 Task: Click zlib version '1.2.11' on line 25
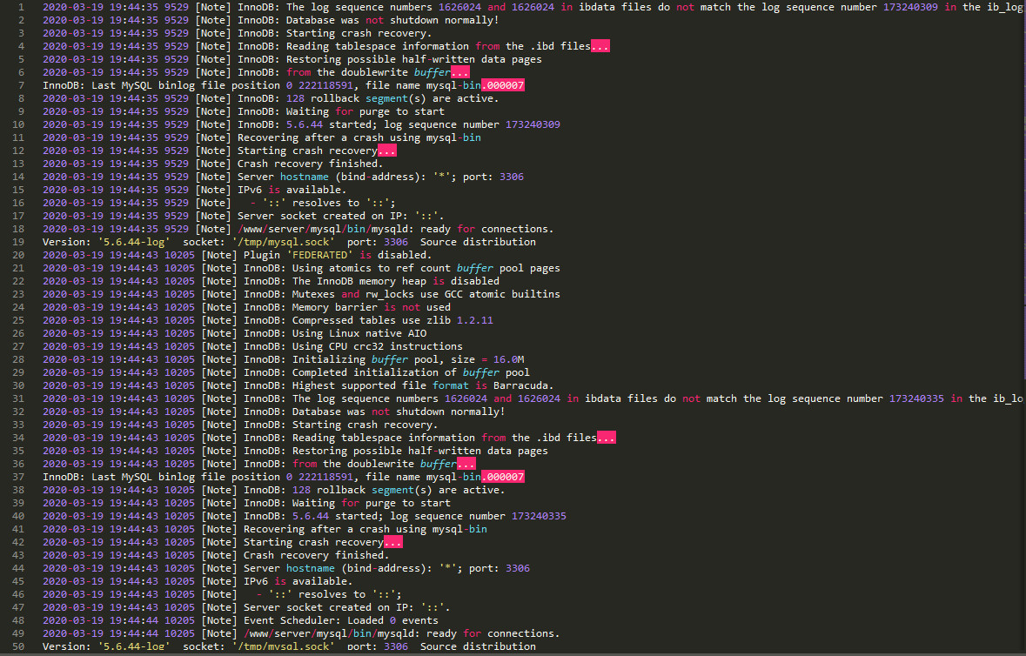point(474,320)
